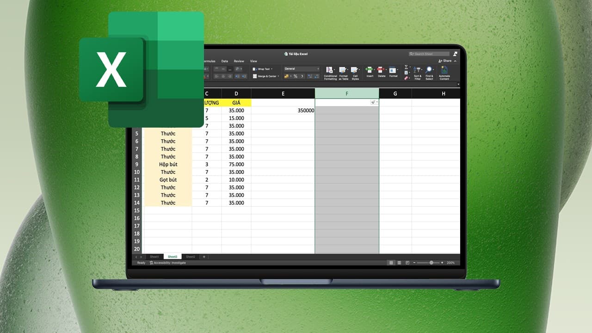592x333 pixels.
Task: Select column F header
Action: point(347,93)
